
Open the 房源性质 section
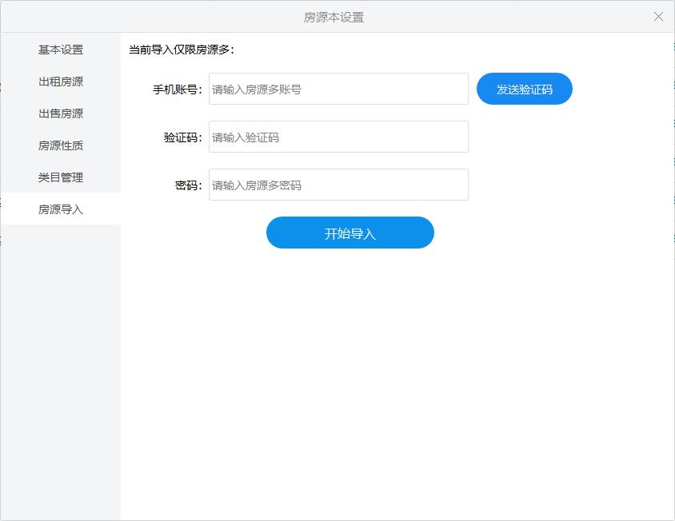61,145
